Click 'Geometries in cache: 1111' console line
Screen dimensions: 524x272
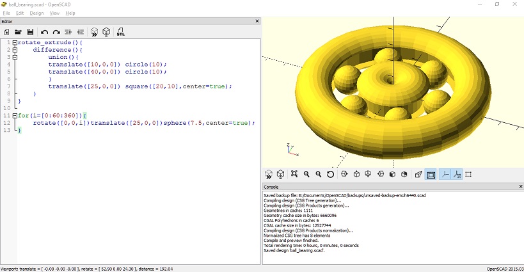coord(289,211)
